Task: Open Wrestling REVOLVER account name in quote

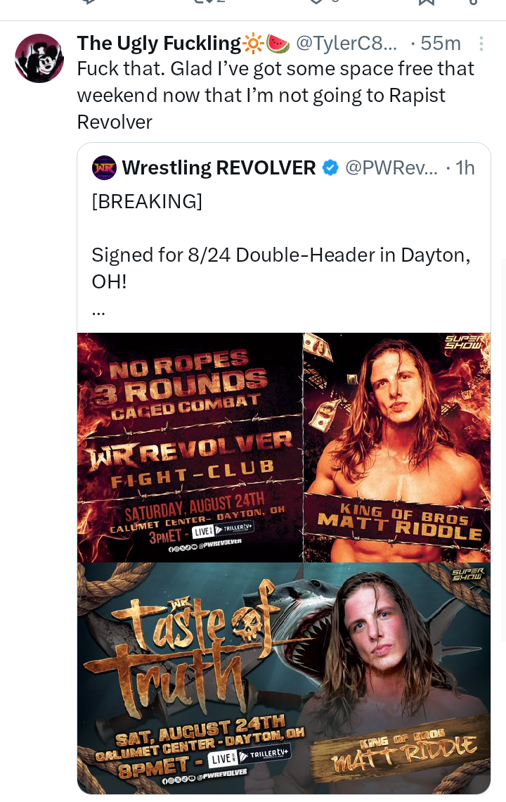Action: click(x=219, y=167)
